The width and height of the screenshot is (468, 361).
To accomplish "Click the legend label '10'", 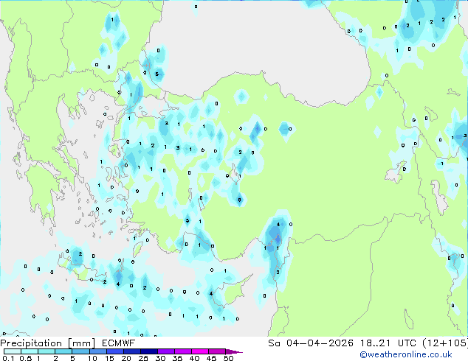I will [92, 358].
